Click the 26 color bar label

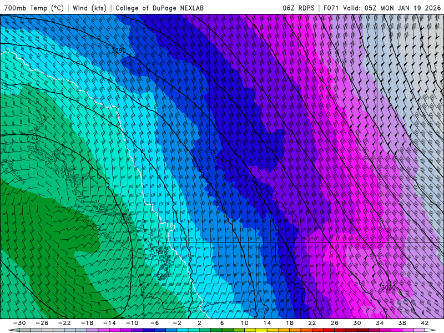[335, 323]
